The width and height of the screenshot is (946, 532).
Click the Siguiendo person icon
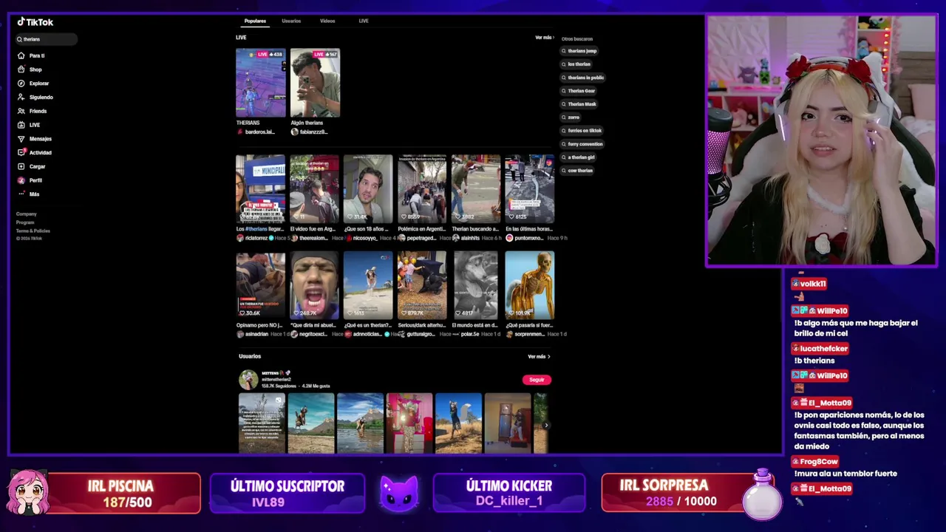point(21,97)
